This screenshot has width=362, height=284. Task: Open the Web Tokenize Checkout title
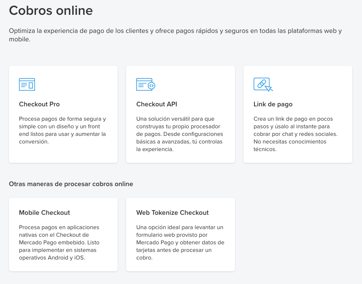point(172,213)
